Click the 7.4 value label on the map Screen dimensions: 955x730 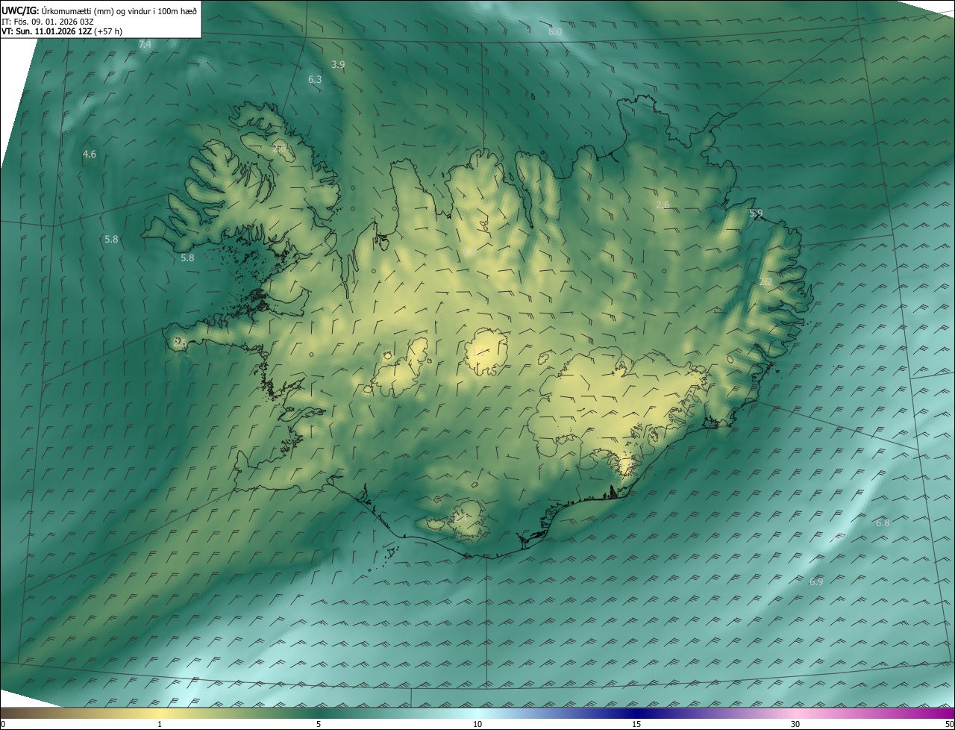pyautogui.click(x=145, y=45)
